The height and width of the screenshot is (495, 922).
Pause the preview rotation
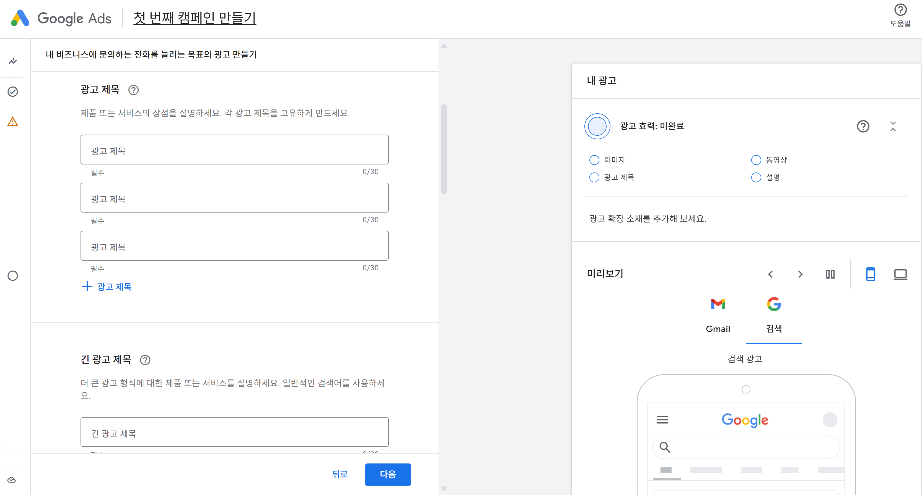click(830, 274)
